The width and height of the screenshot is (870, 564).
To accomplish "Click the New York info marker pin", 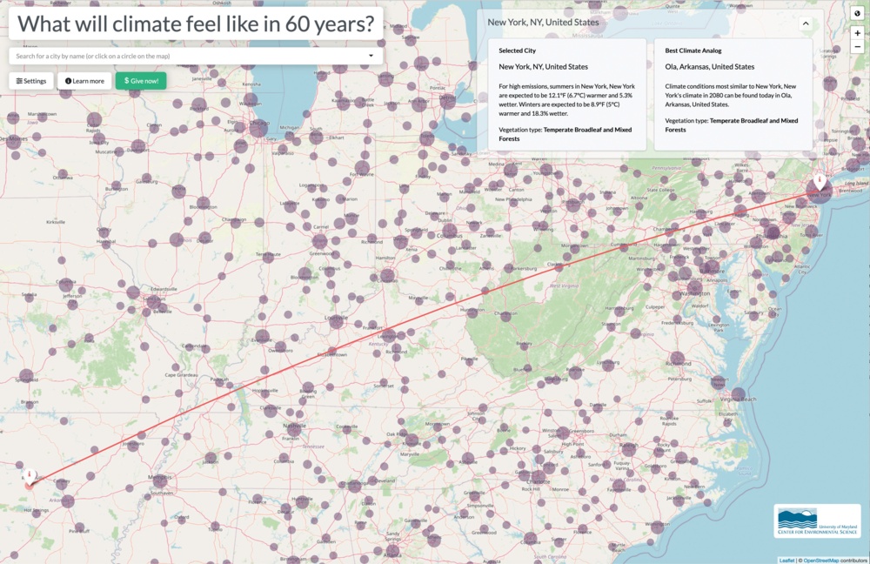I will pyautogui.click(x=820, y=181).
